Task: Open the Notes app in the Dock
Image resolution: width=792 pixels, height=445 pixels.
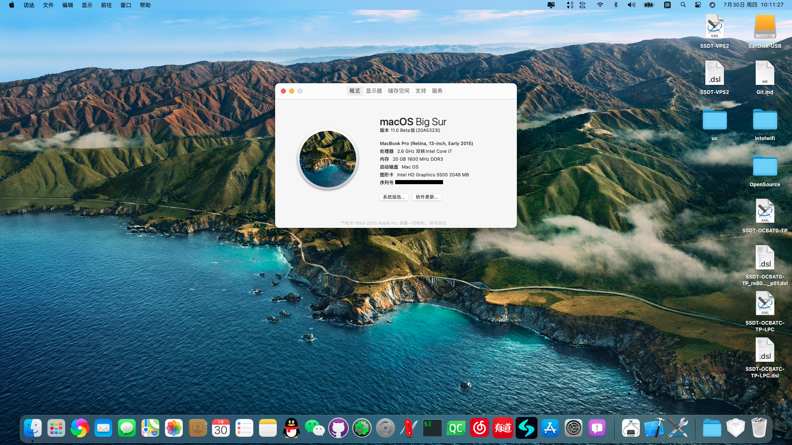Action: (268, 428)
